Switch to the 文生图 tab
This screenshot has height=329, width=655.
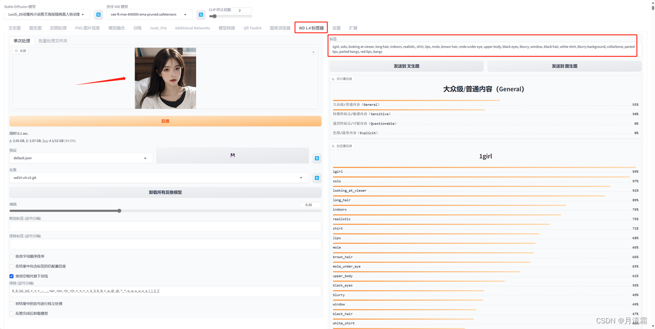tap(14, 28)
